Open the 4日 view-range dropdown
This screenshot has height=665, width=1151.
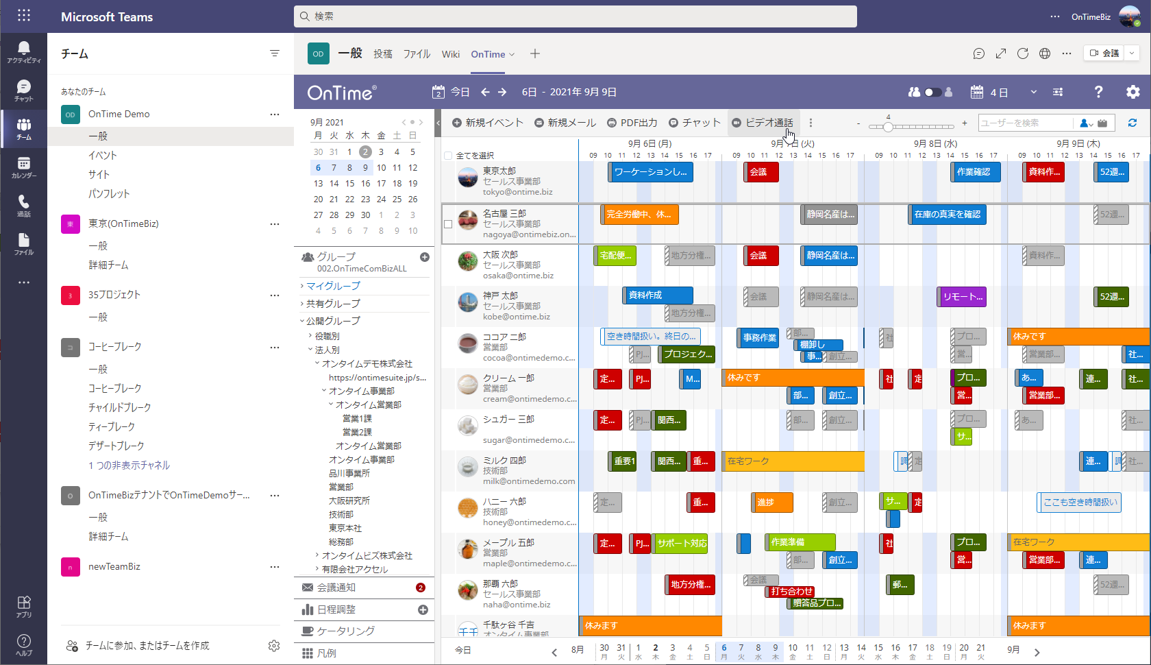click(1034, 92)
